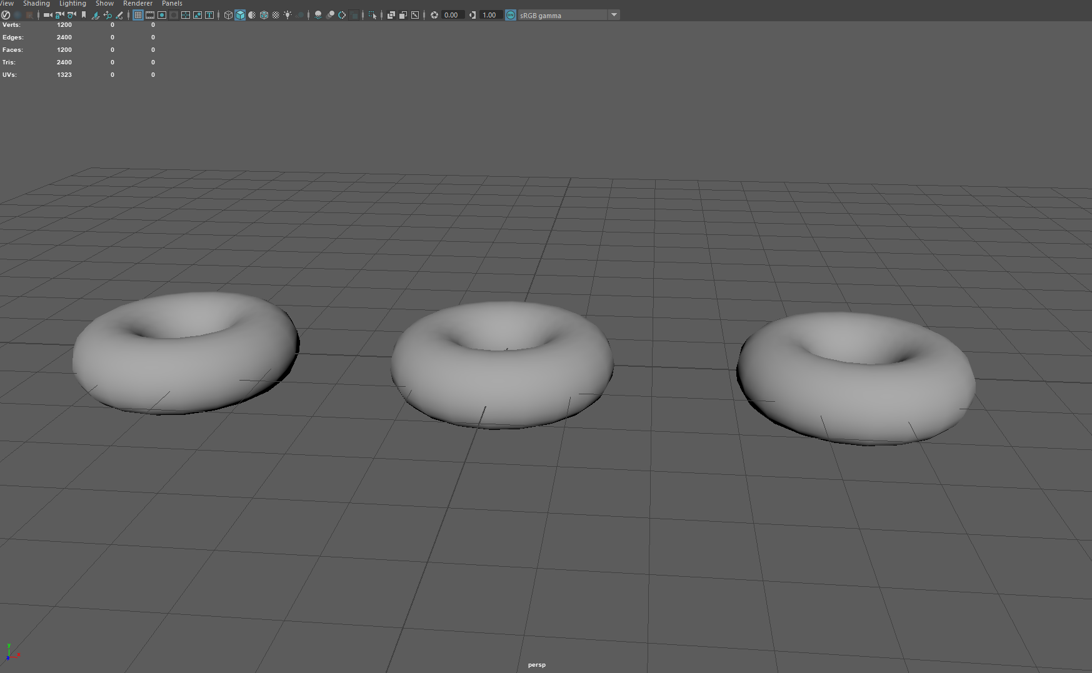Open the sRGB gamma view transform dropdown
The image size is (1092, 673).
tap(614, 15)
